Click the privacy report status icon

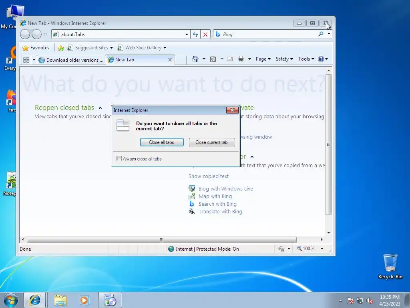coord(281,249)
